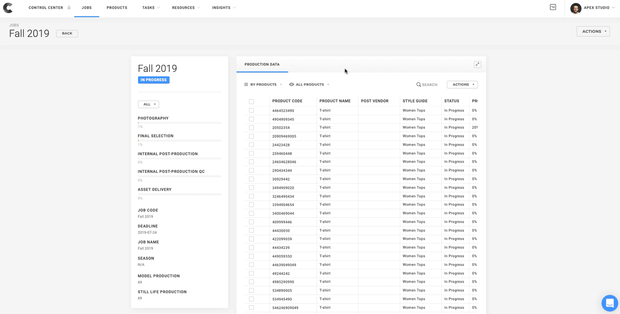The image size is (620, 314).
Task: Check the box for product 4464523490
Action: [x=251, y=111]
